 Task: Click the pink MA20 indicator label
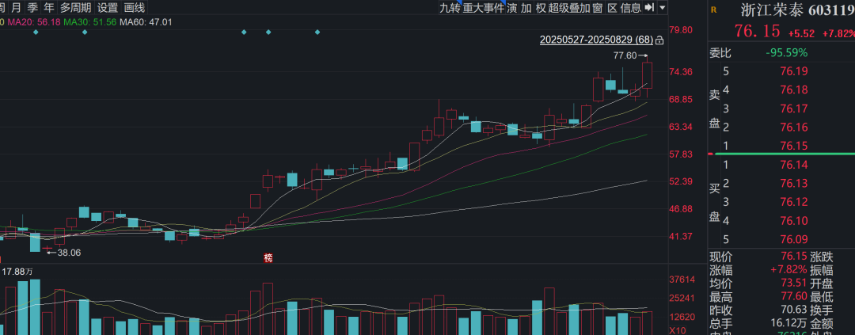pyautogui.click(x=34, y=21)
